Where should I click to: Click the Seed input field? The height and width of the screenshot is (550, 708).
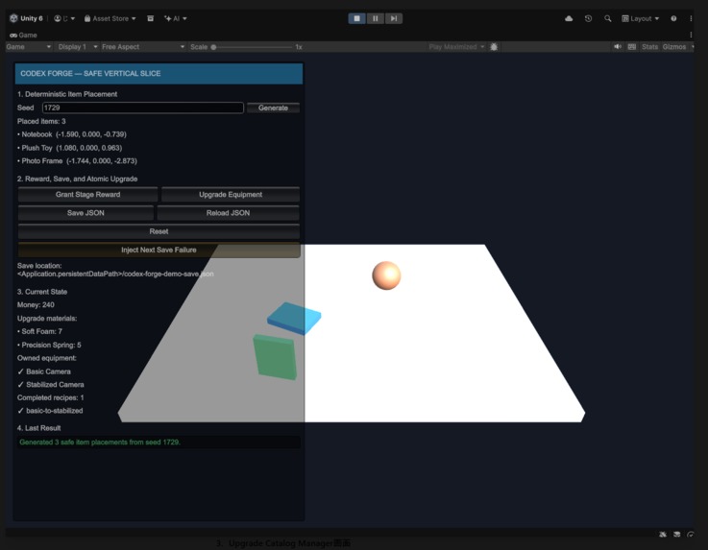(143, 108)
